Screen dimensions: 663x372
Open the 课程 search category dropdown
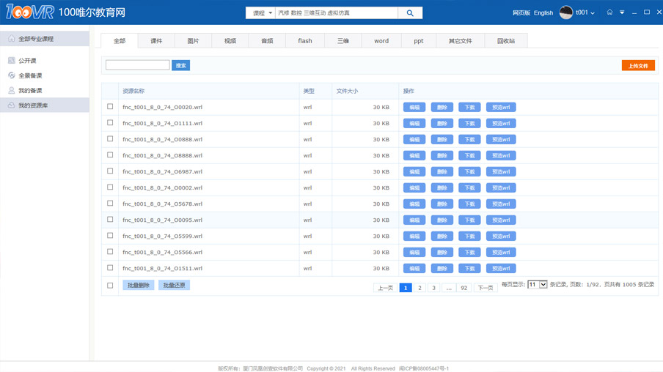click(x=261, y=12)
